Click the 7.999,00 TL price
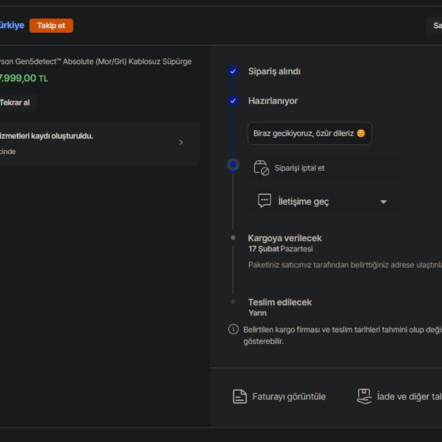This screenshot has width=442, height=442. [x=24, y=78]
